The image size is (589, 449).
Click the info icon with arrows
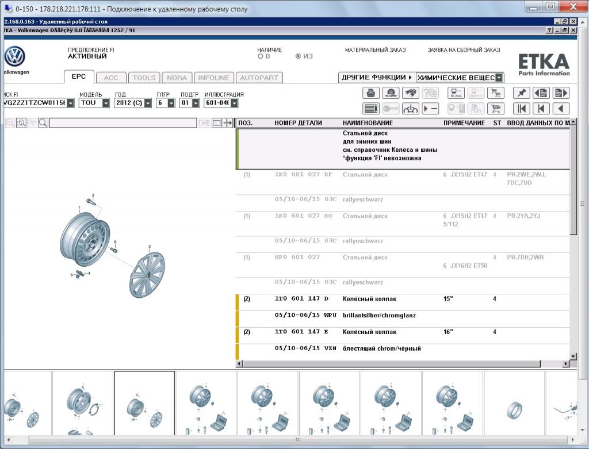click(411, 109)
